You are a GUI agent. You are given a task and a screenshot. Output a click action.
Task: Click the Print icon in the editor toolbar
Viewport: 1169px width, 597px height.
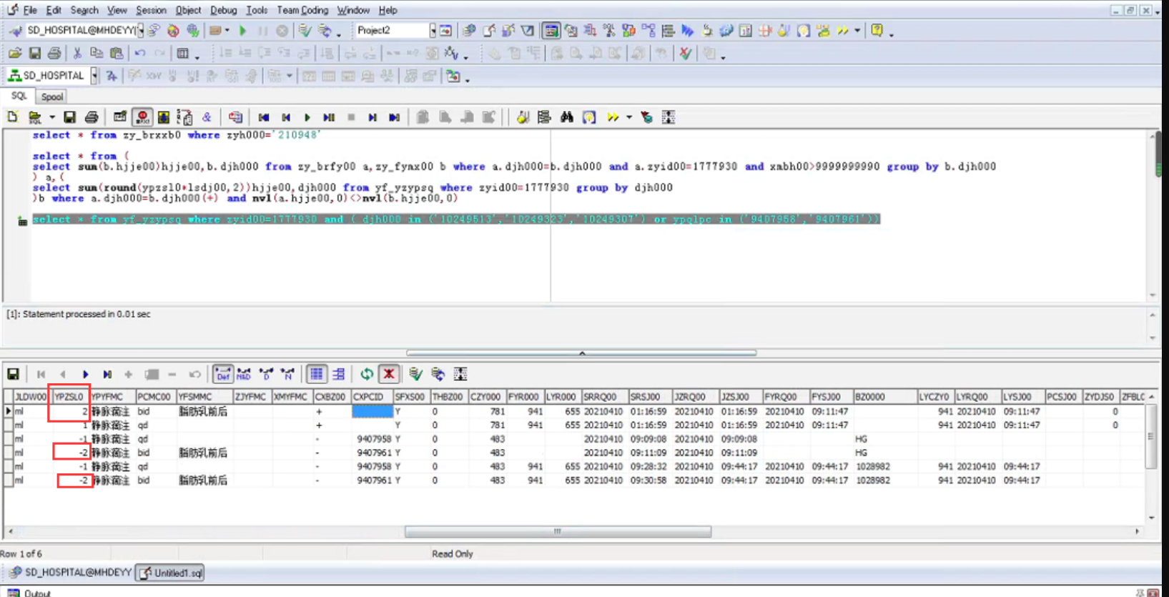(x=92, y=117)
